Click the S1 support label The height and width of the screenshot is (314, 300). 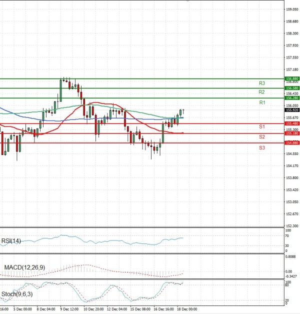tap(262, 127)
